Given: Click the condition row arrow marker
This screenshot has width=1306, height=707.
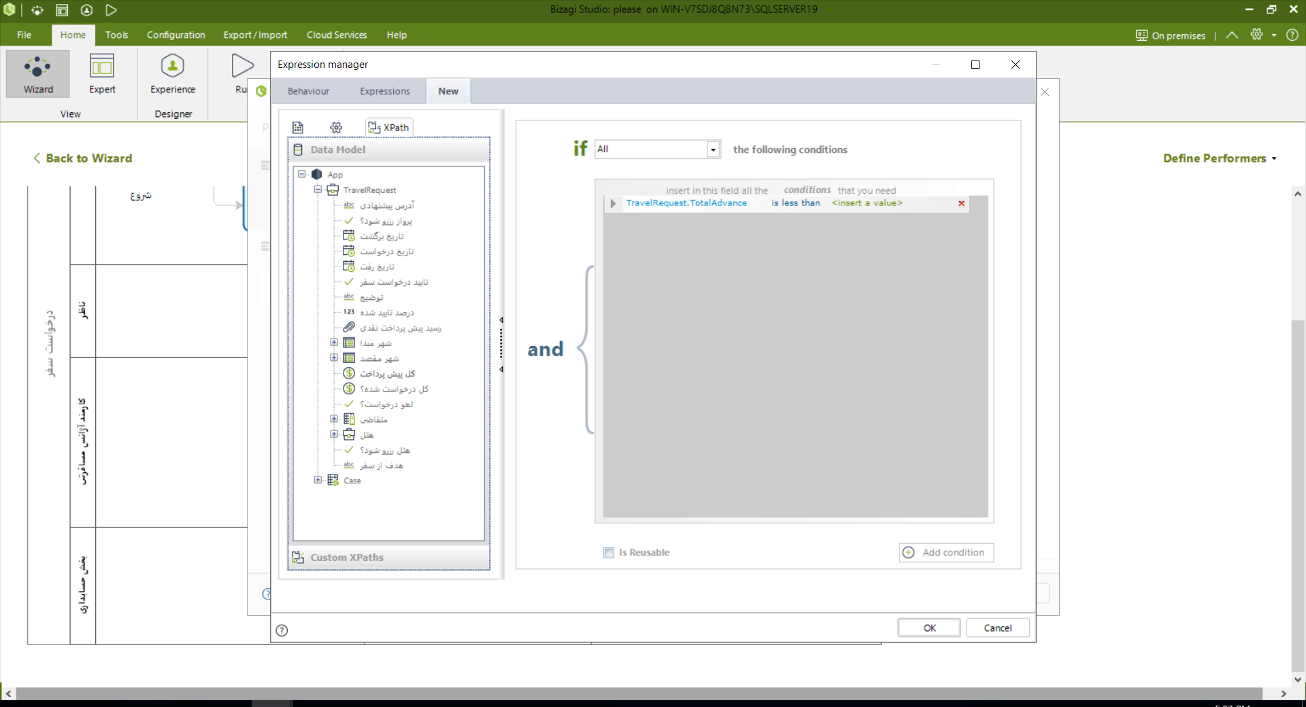Looking at the screenshot, I should pyautogui.click(x=613, y=203).
